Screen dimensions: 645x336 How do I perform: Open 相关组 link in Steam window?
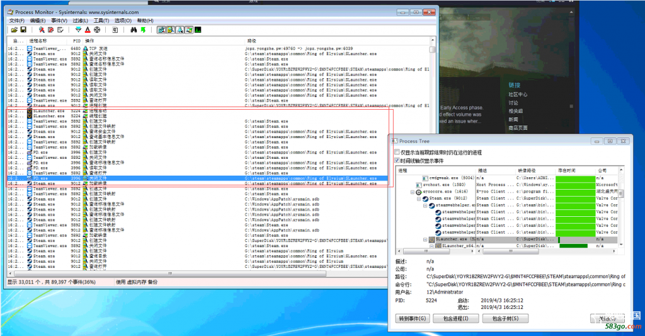(515, 111)
